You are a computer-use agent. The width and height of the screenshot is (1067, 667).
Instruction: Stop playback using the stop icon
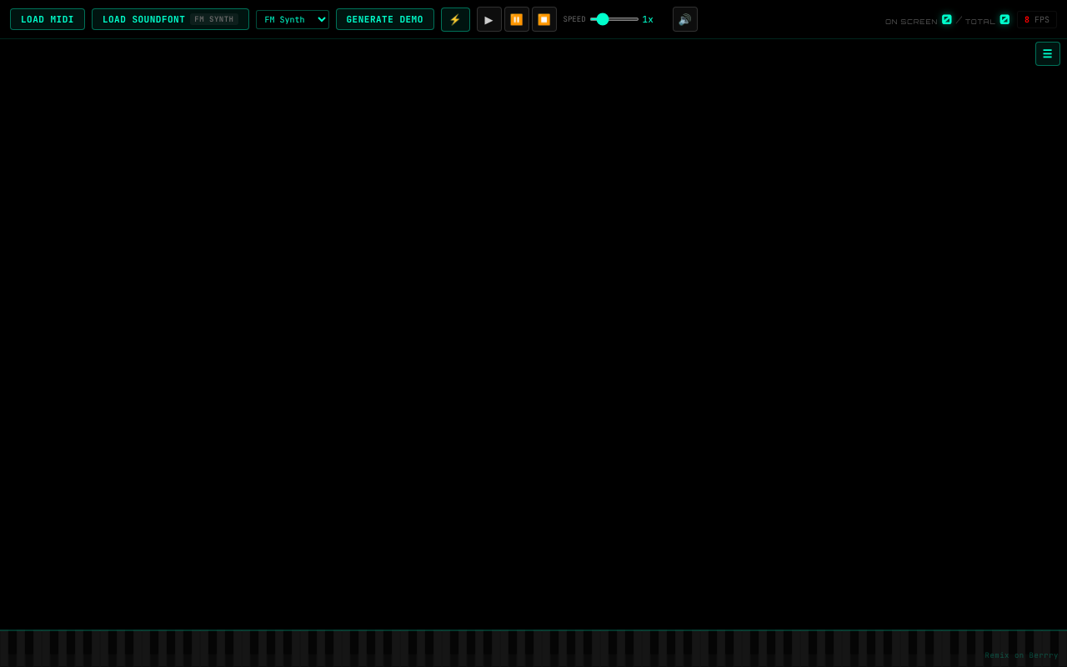coord(544,19)
